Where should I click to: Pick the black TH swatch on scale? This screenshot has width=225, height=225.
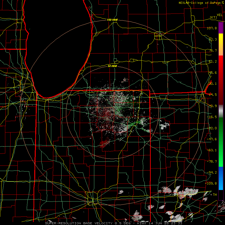pos(221,195)
